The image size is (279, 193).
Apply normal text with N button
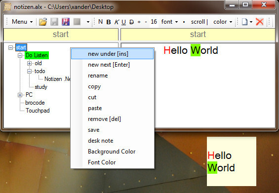(100, 22)
